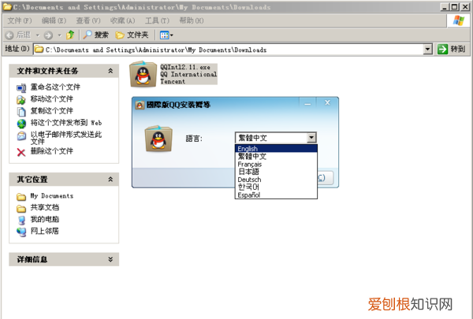Select Français in the language list
The width and height of the screenshot is (473, 319).
[x=276, y=164]
